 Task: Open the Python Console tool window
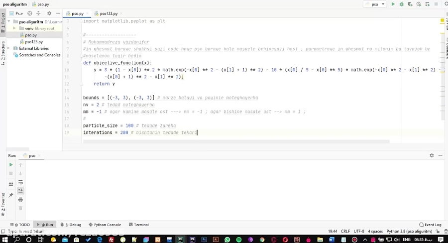click(105, 225)
